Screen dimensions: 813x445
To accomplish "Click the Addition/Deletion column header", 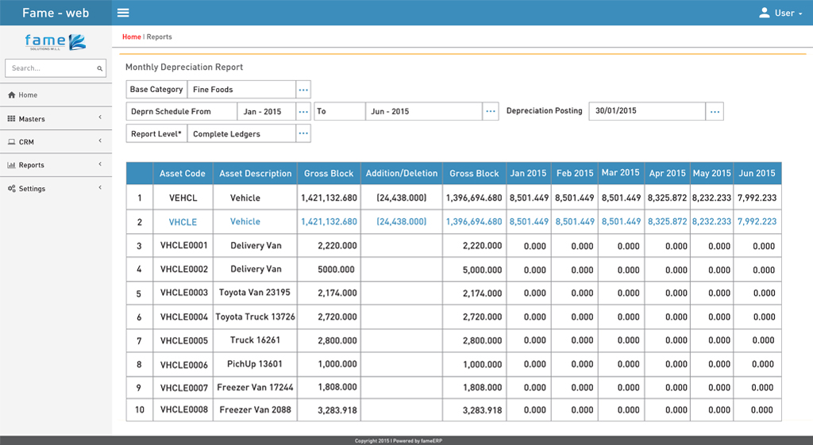I will [401, 174].
